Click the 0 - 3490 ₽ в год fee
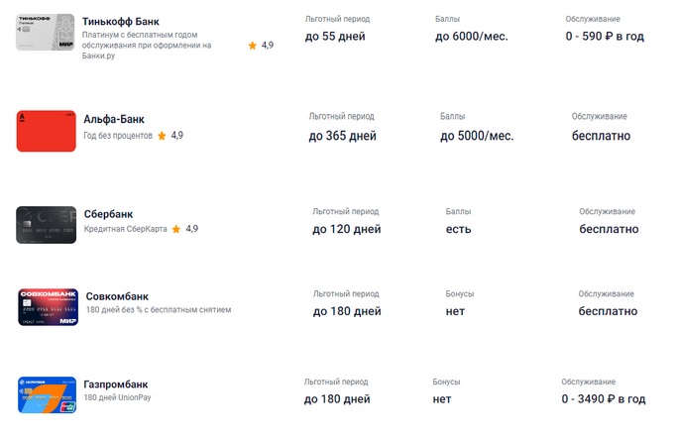The width and height of the screenshot is (679, 438). tap(603, 398)
